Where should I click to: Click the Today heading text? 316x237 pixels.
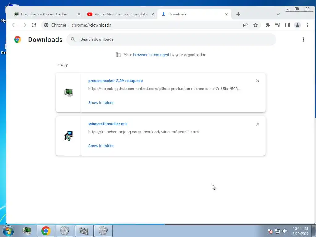[x=62, y=64]
